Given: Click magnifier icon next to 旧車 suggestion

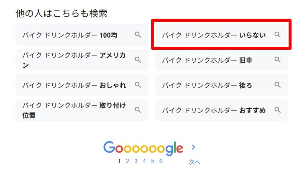Looking at the screenshot, I should (277, 60).
